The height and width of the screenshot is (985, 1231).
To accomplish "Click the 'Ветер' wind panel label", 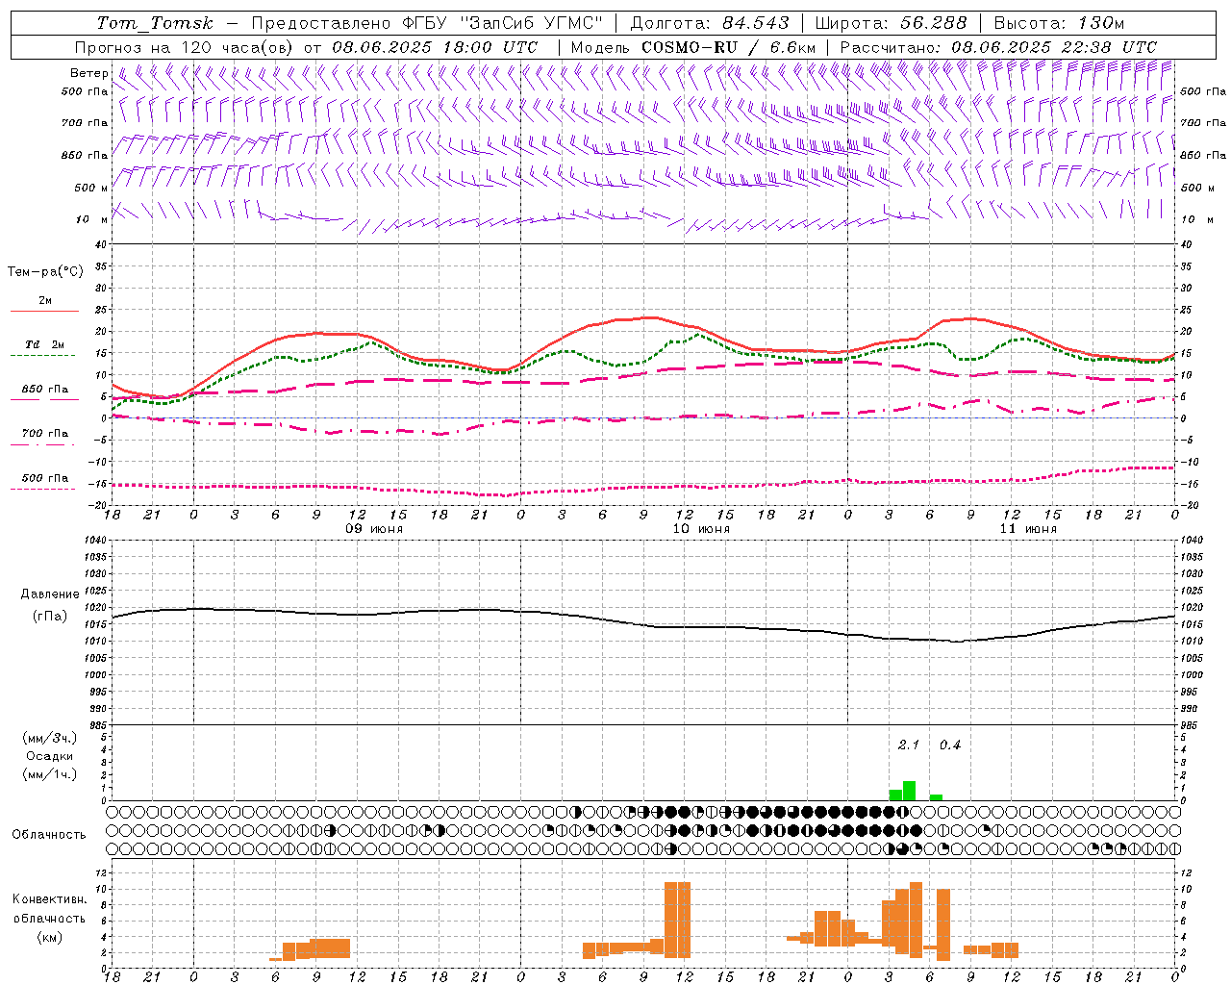I will (89, 73).
